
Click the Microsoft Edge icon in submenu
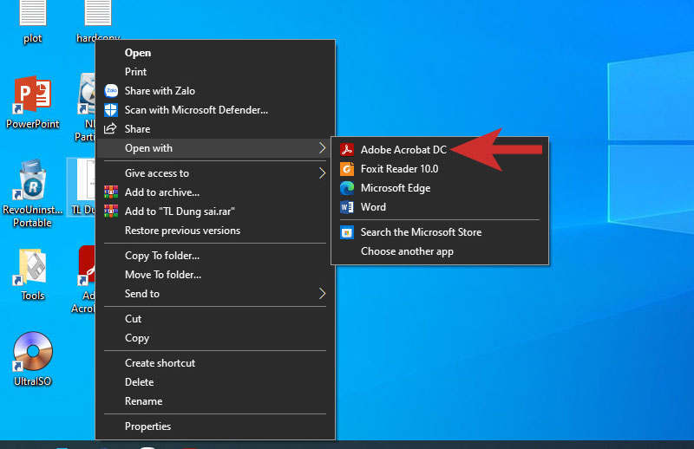[x=347, y=188]
